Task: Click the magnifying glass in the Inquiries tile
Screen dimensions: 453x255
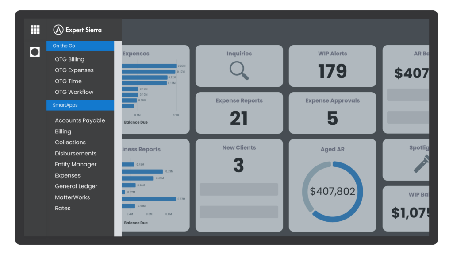Action: 239,70
